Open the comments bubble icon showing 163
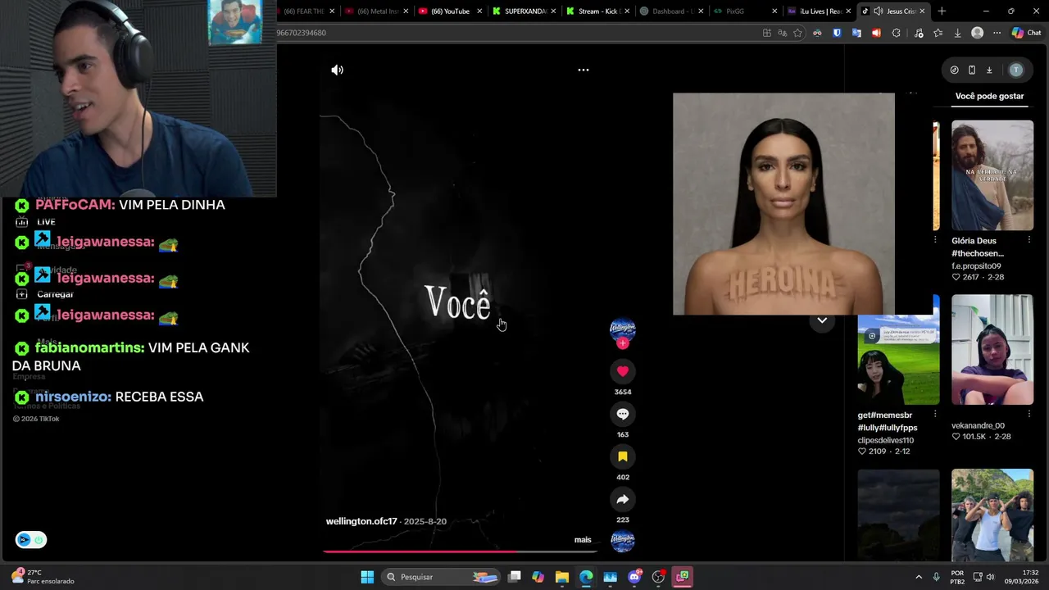Image resolution: width=1049 pixels, height=590 pixels. [623, 414]
